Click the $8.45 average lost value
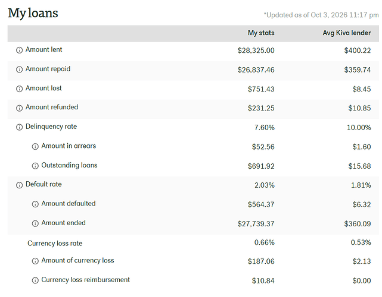 pyautogui.click(x=362, y=89)
